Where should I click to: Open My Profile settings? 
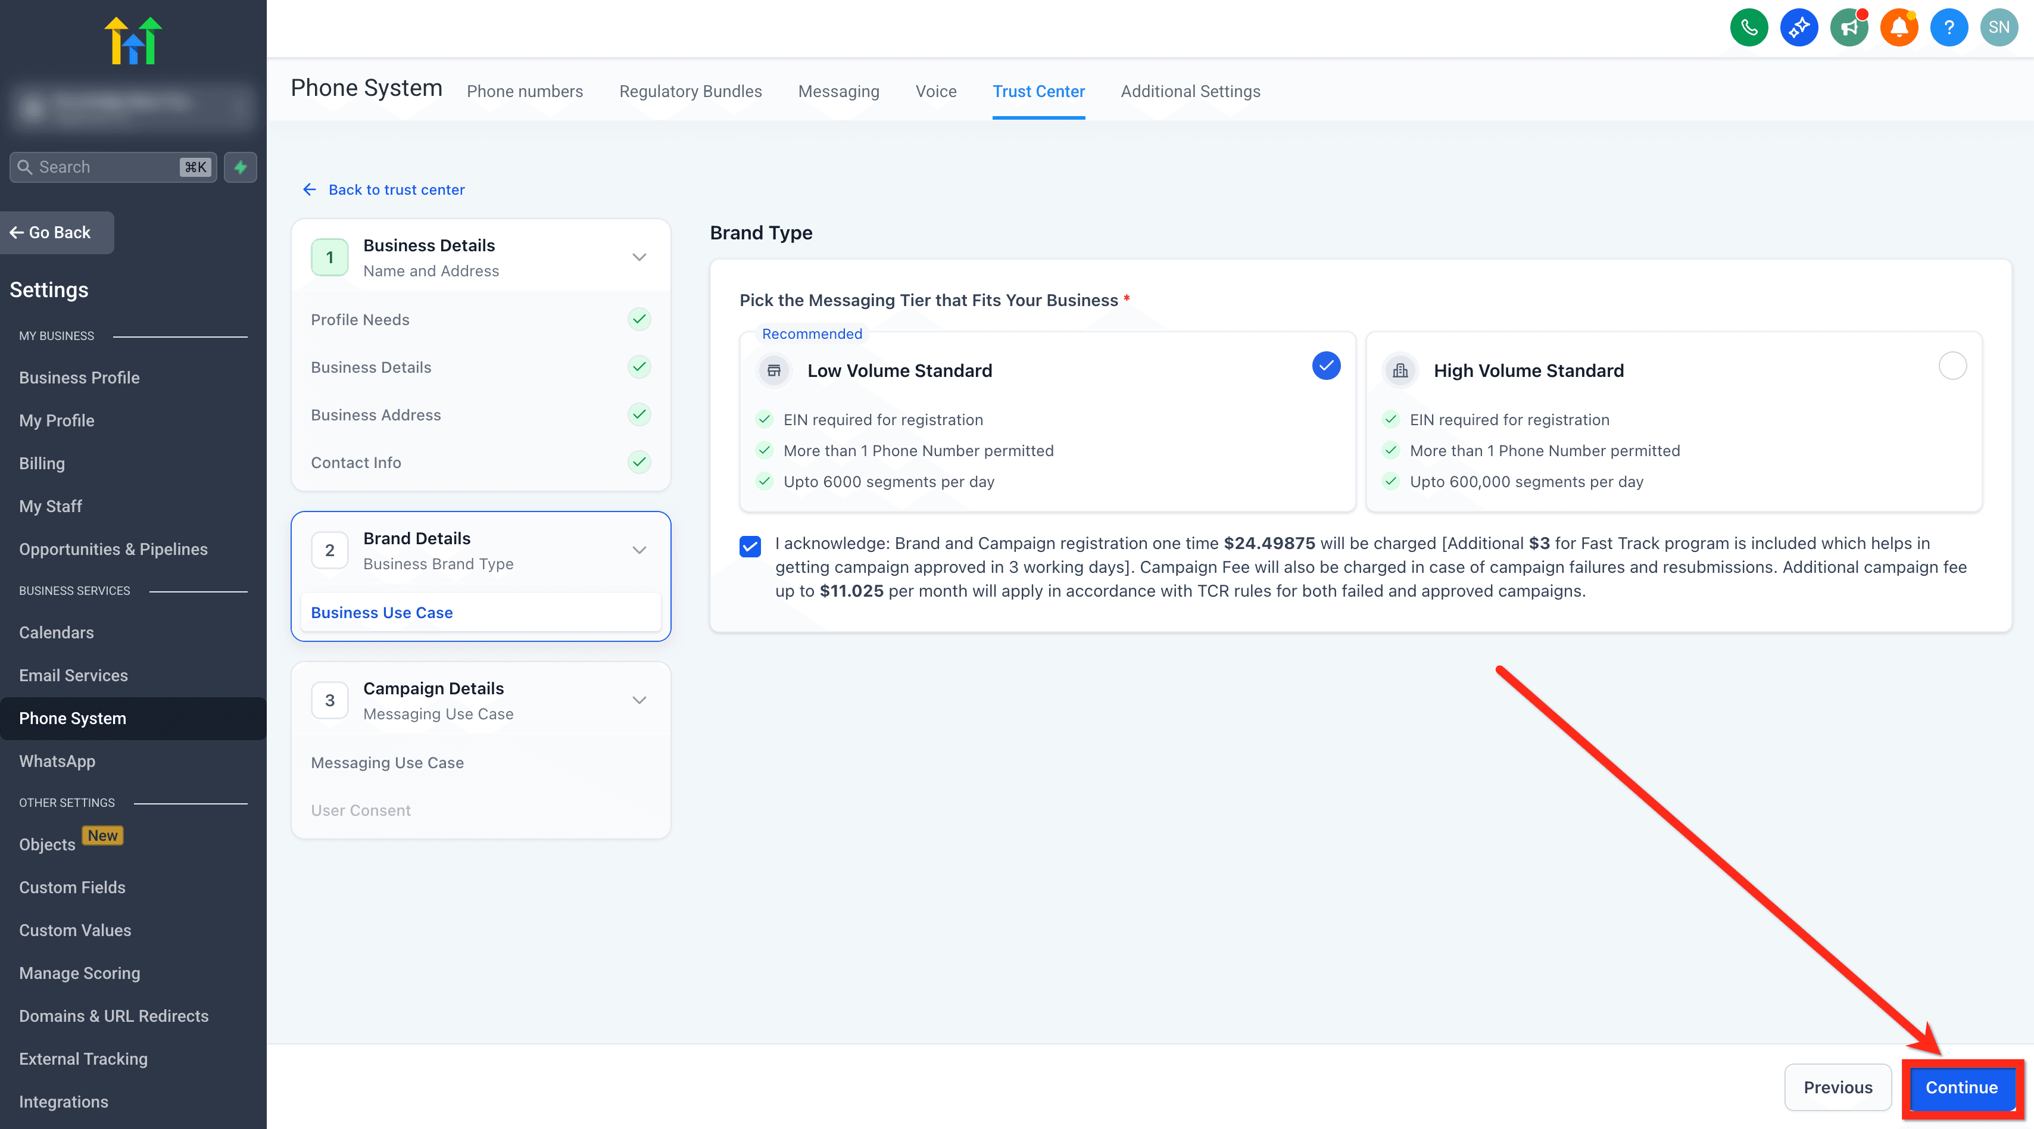(57, 421)
